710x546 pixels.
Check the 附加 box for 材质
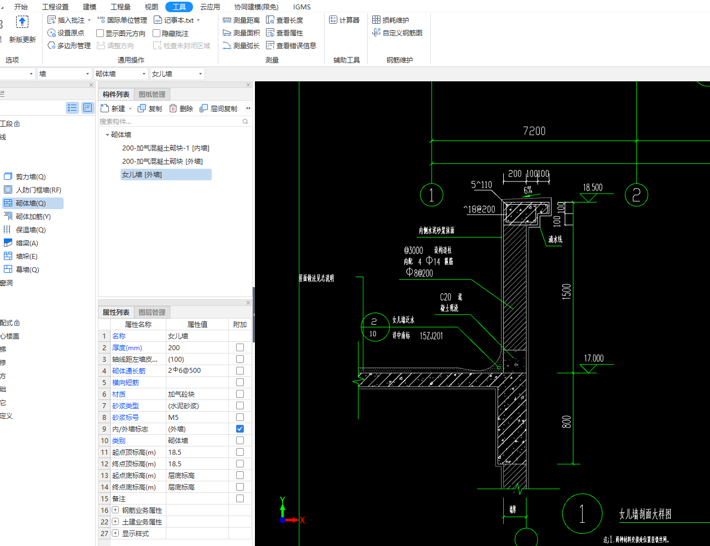click(x=240, y=394)
